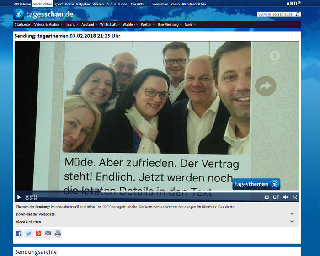The image size is (320, 256).
Task: Enter fullscreen mode in video player
Action: [295, 197]
